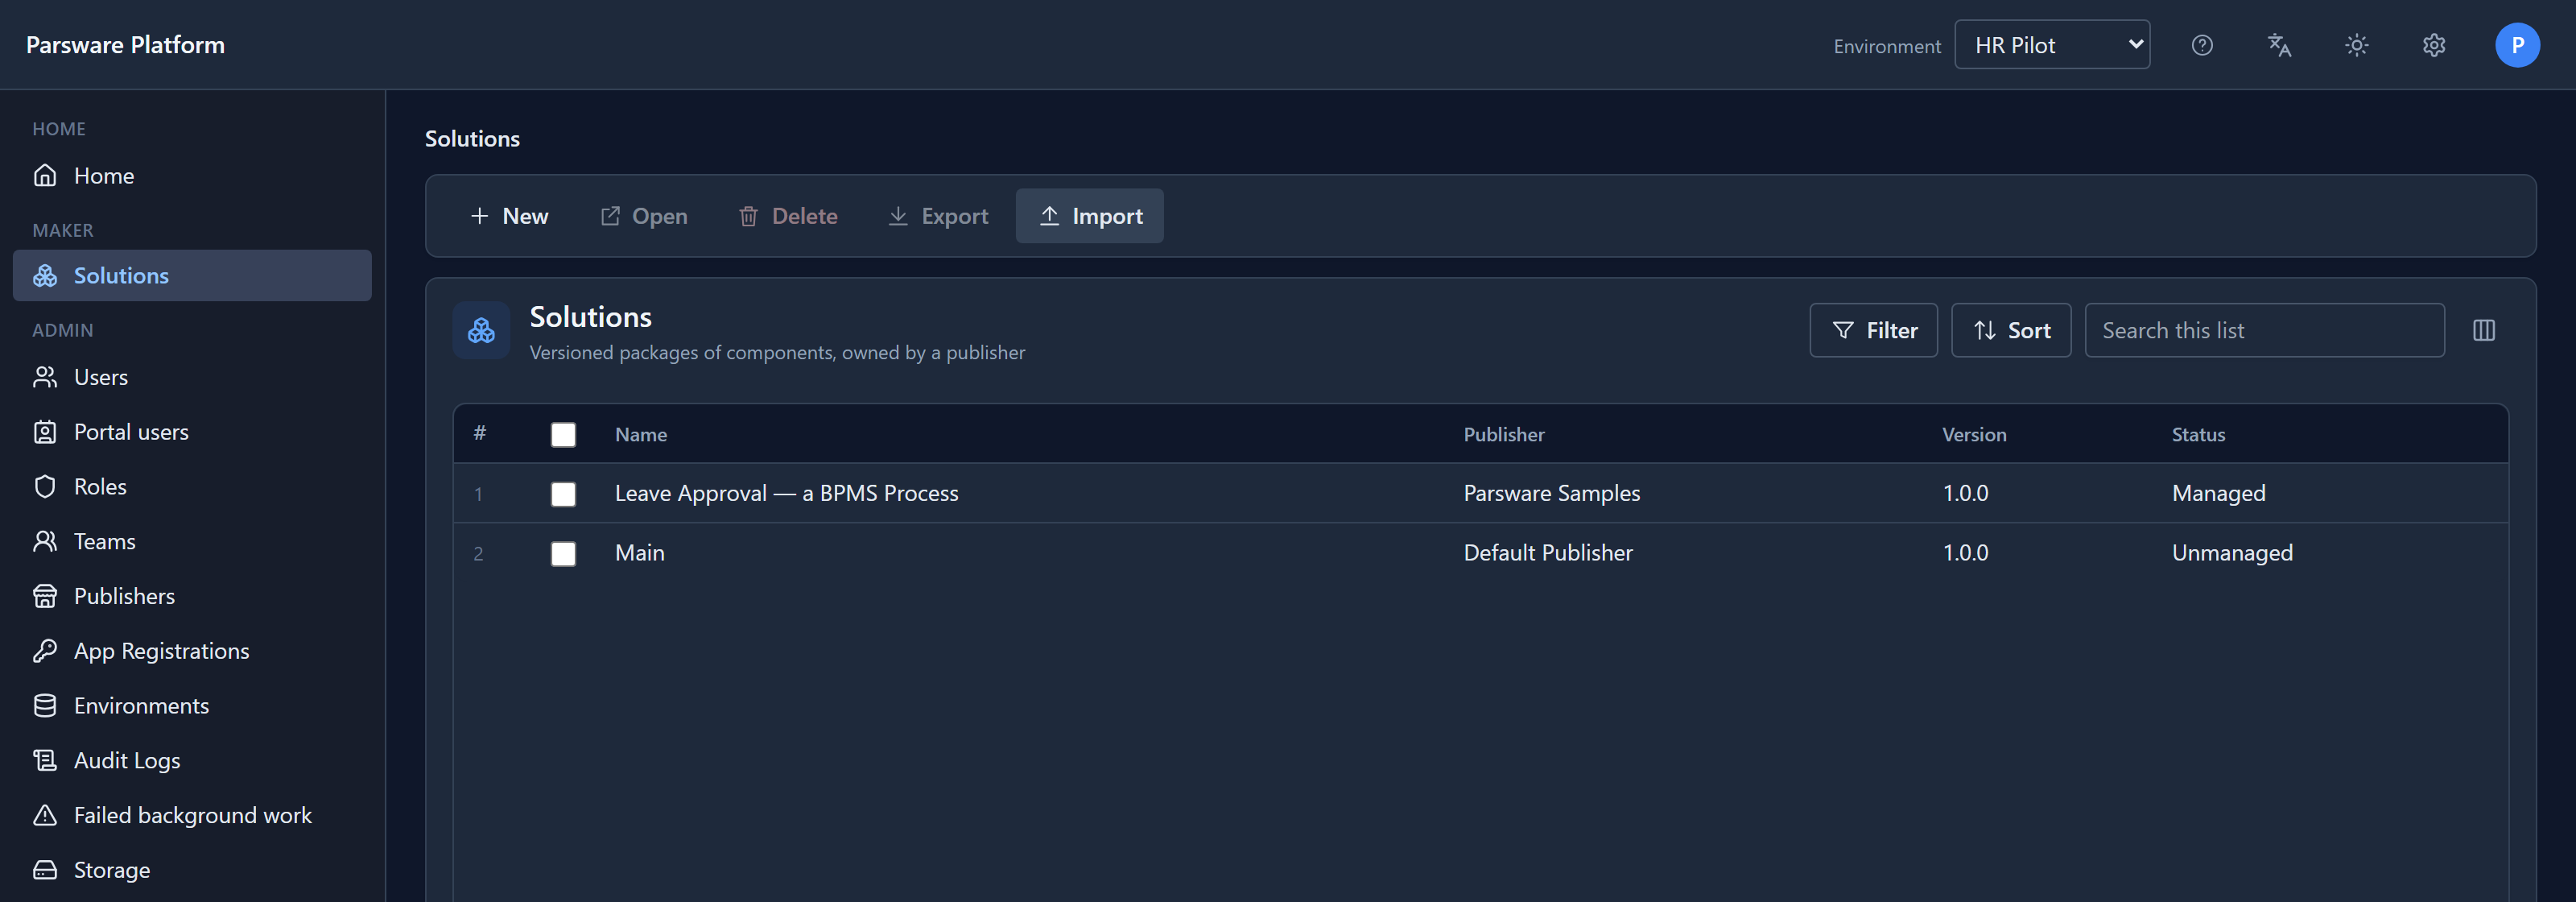Screen dimensions: 2576x902
Task: Click the column chooser icon
Action: click(x=2484, y=330)
